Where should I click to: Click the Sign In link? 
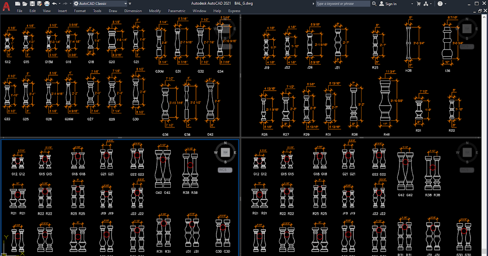click(391, 4)
